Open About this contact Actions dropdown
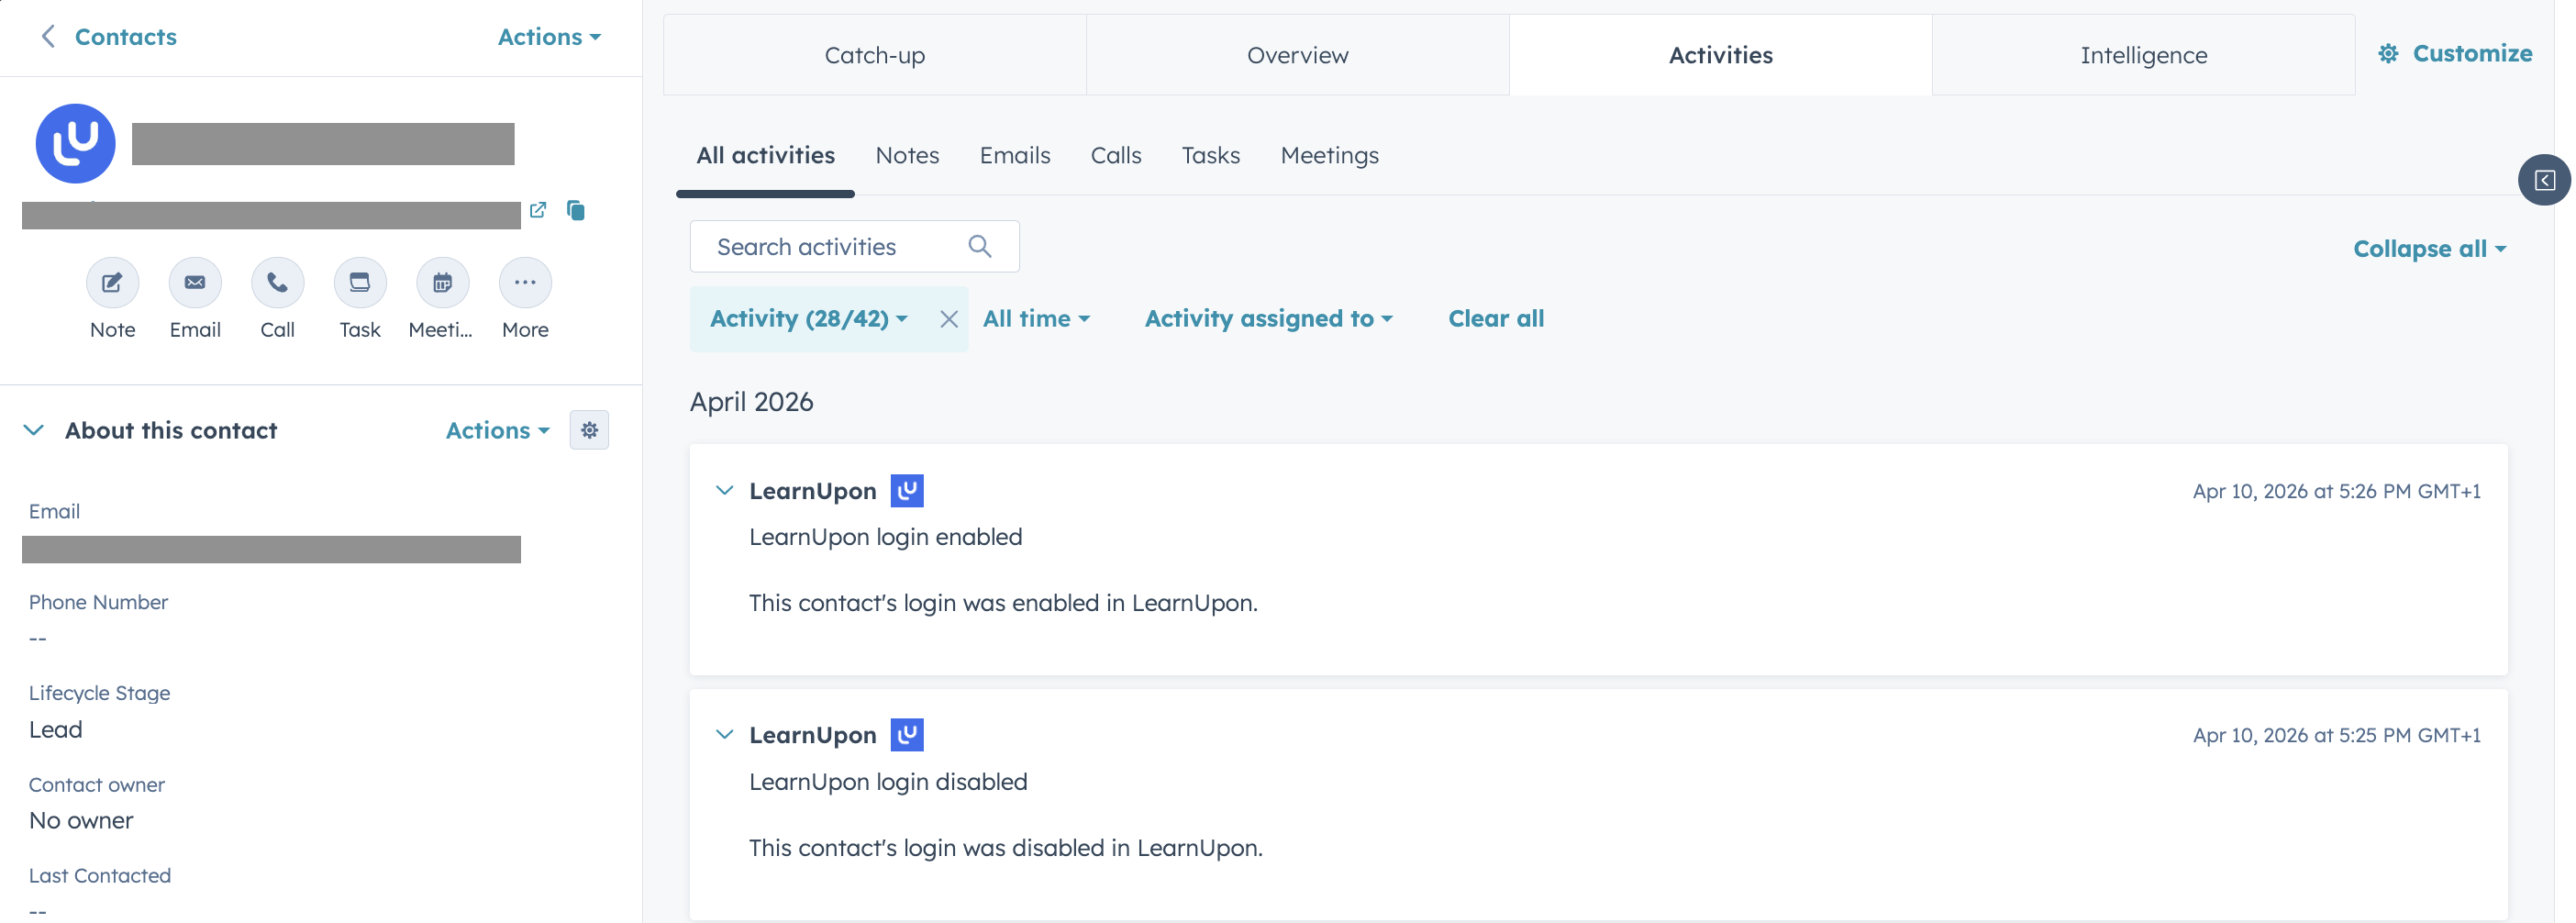This screenshot has width=2576, height=923. 498,430
